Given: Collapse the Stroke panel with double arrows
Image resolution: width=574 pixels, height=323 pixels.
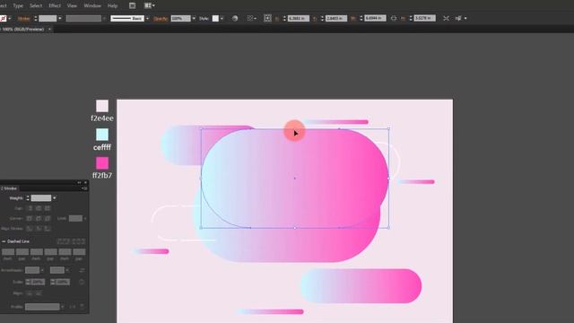Looking at the screenshot, I should coord(79,182).
